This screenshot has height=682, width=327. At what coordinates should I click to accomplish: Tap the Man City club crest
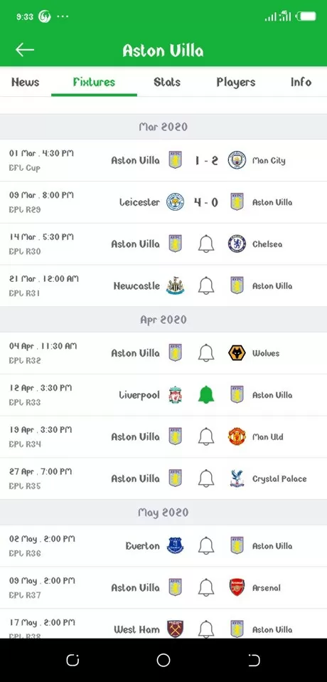point(237,160)
